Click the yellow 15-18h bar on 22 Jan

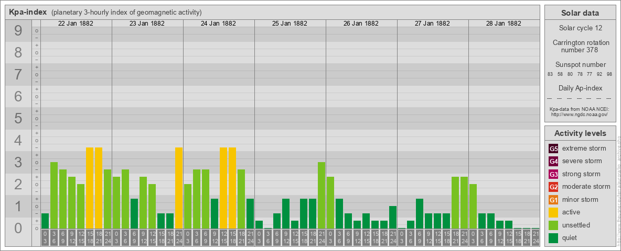tap(90, 188)
